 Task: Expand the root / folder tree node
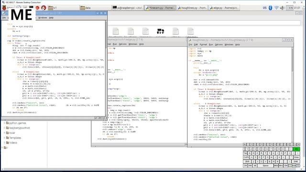[2, 148]
